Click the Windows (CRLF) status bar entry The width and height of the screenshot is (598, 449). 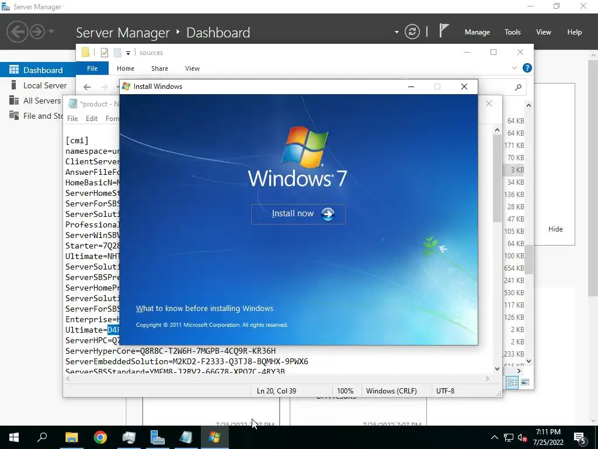point(391,391)
